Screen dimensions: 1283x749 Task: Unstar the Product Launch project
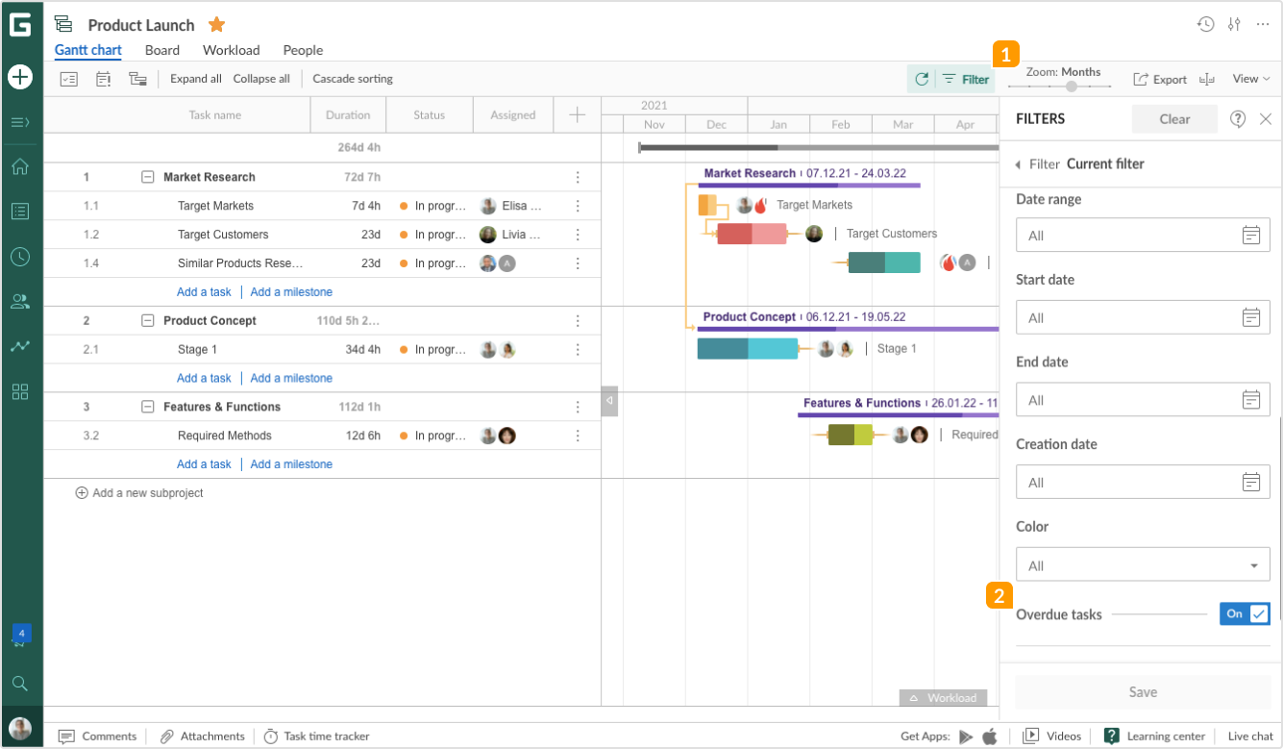(x=216, y=24)
